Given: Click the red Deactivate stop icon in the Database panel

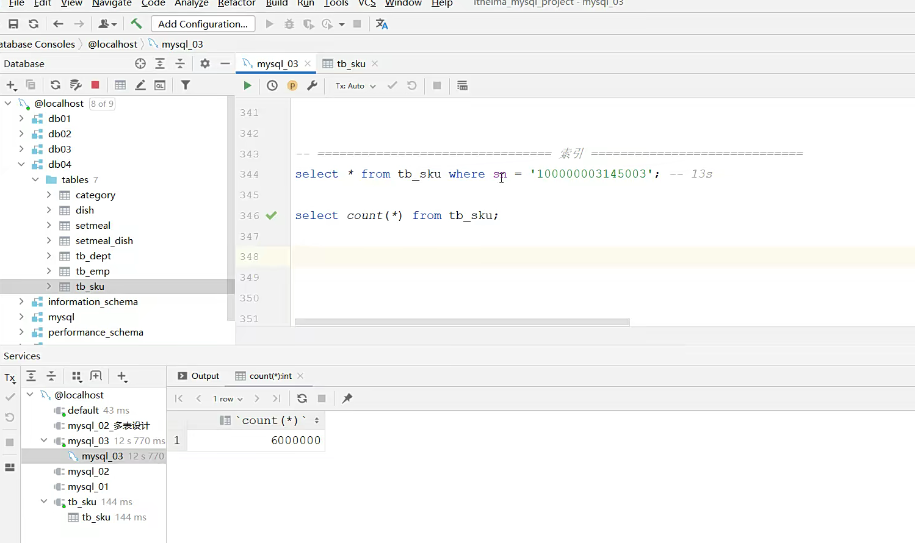Looking at the screenshot, I should click(95, 85).
